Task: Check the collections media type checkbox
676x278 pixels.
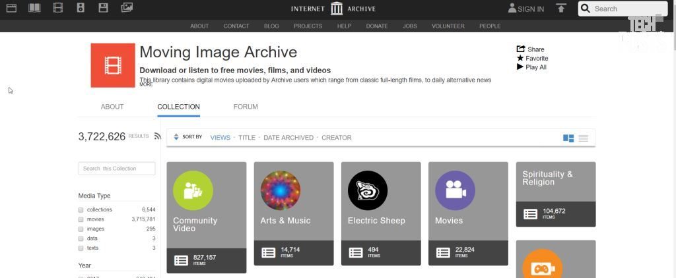Action: point(81,210)
